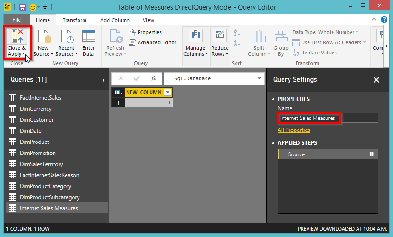Click the save icon in title bar
This screenshot has height=237, width=393.
[x=23, y=7]
